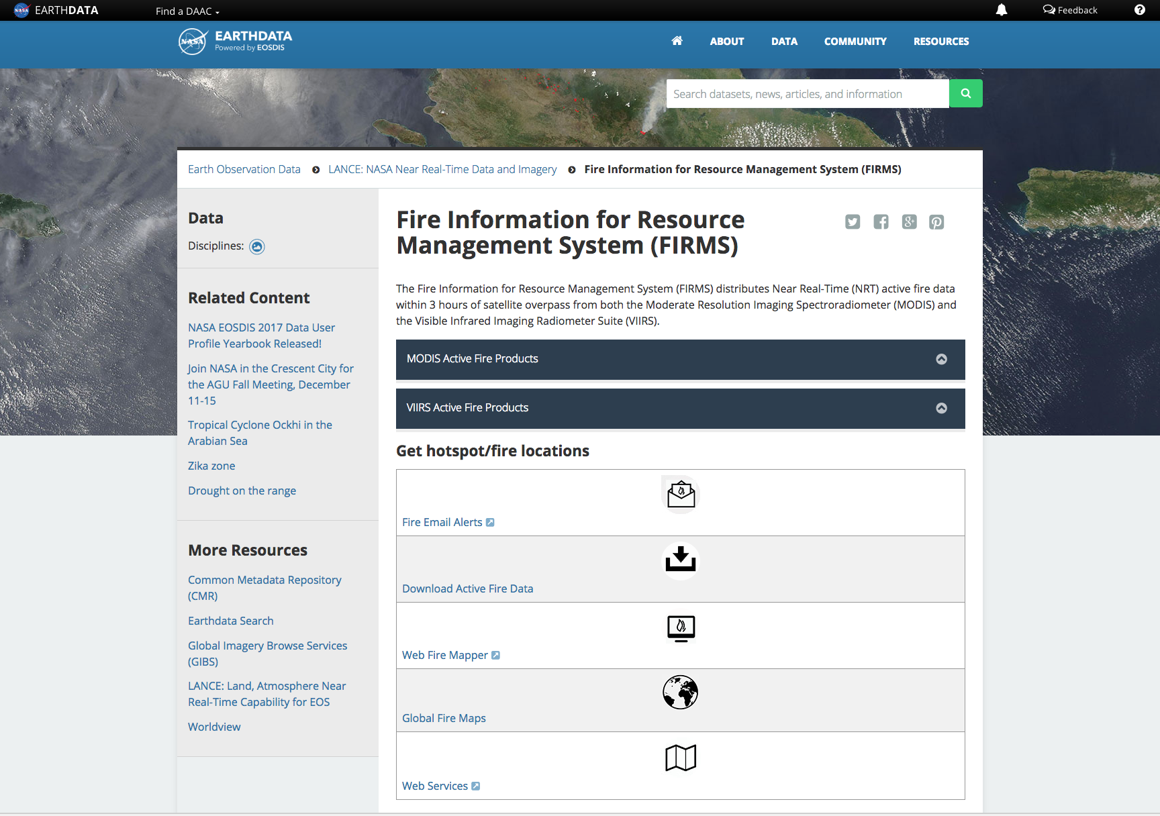Share page via Pinterest icon
Screen dimensions: 1160x816
pyautogui.click(x=936, y=222)
